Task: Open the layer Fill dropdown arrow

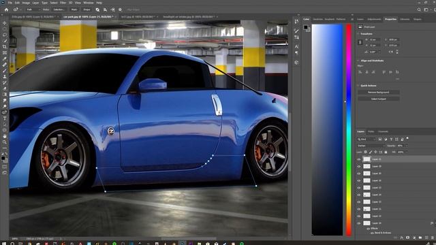Action: click(x=406, y=152)
